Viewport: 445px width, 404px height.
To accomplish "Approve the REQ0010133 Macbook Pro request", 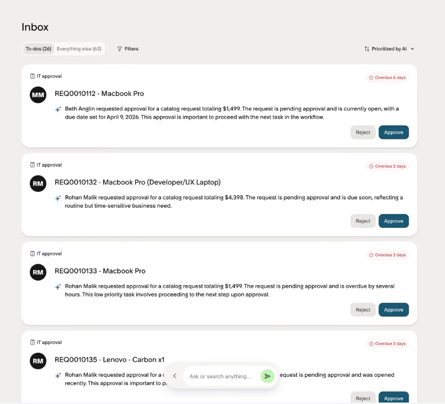I will [x=394, y=309].
